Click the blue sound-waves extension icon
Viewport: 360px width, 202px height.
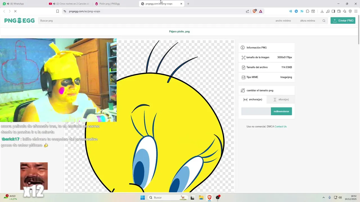tap(291, 11)
